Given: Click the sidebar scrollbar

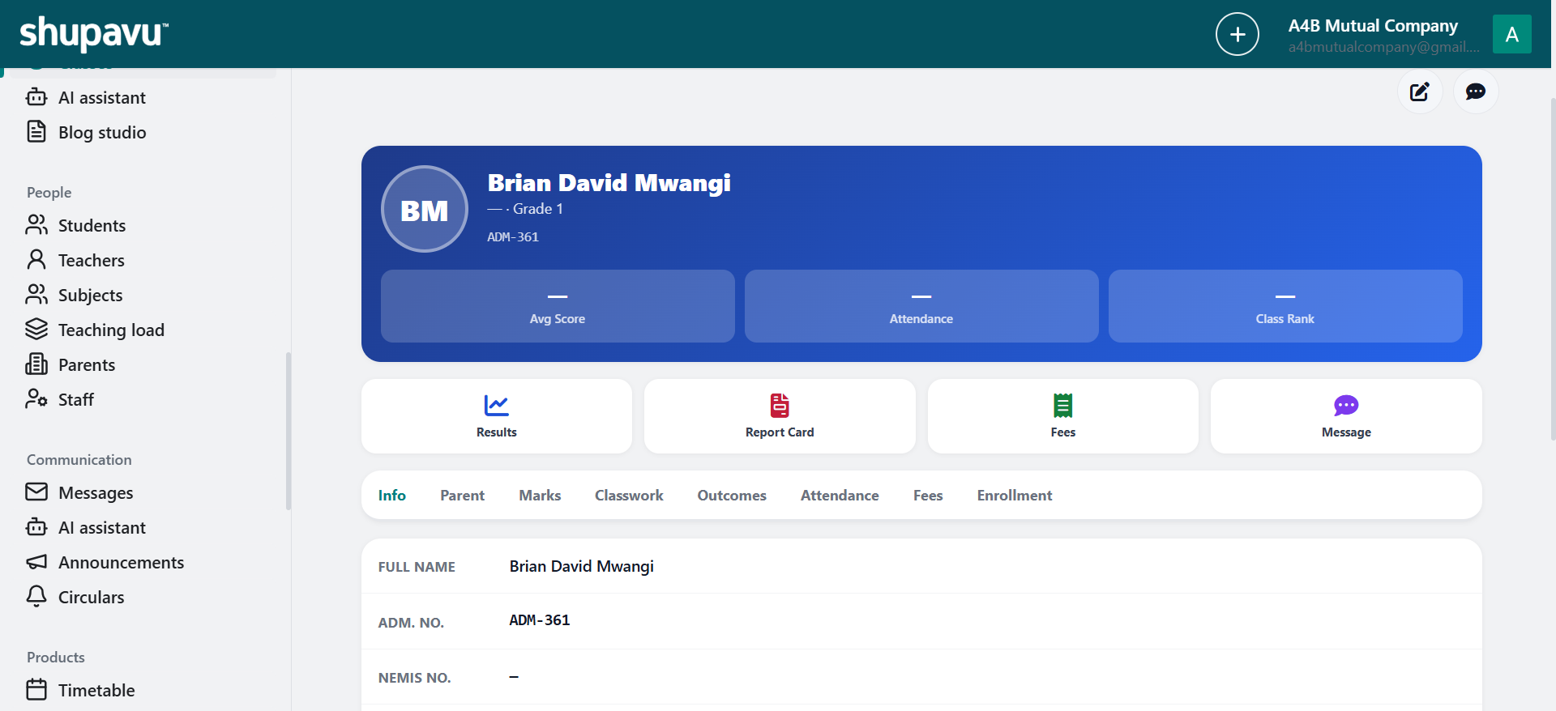Looking at the screenshot, I should point(288,431).
